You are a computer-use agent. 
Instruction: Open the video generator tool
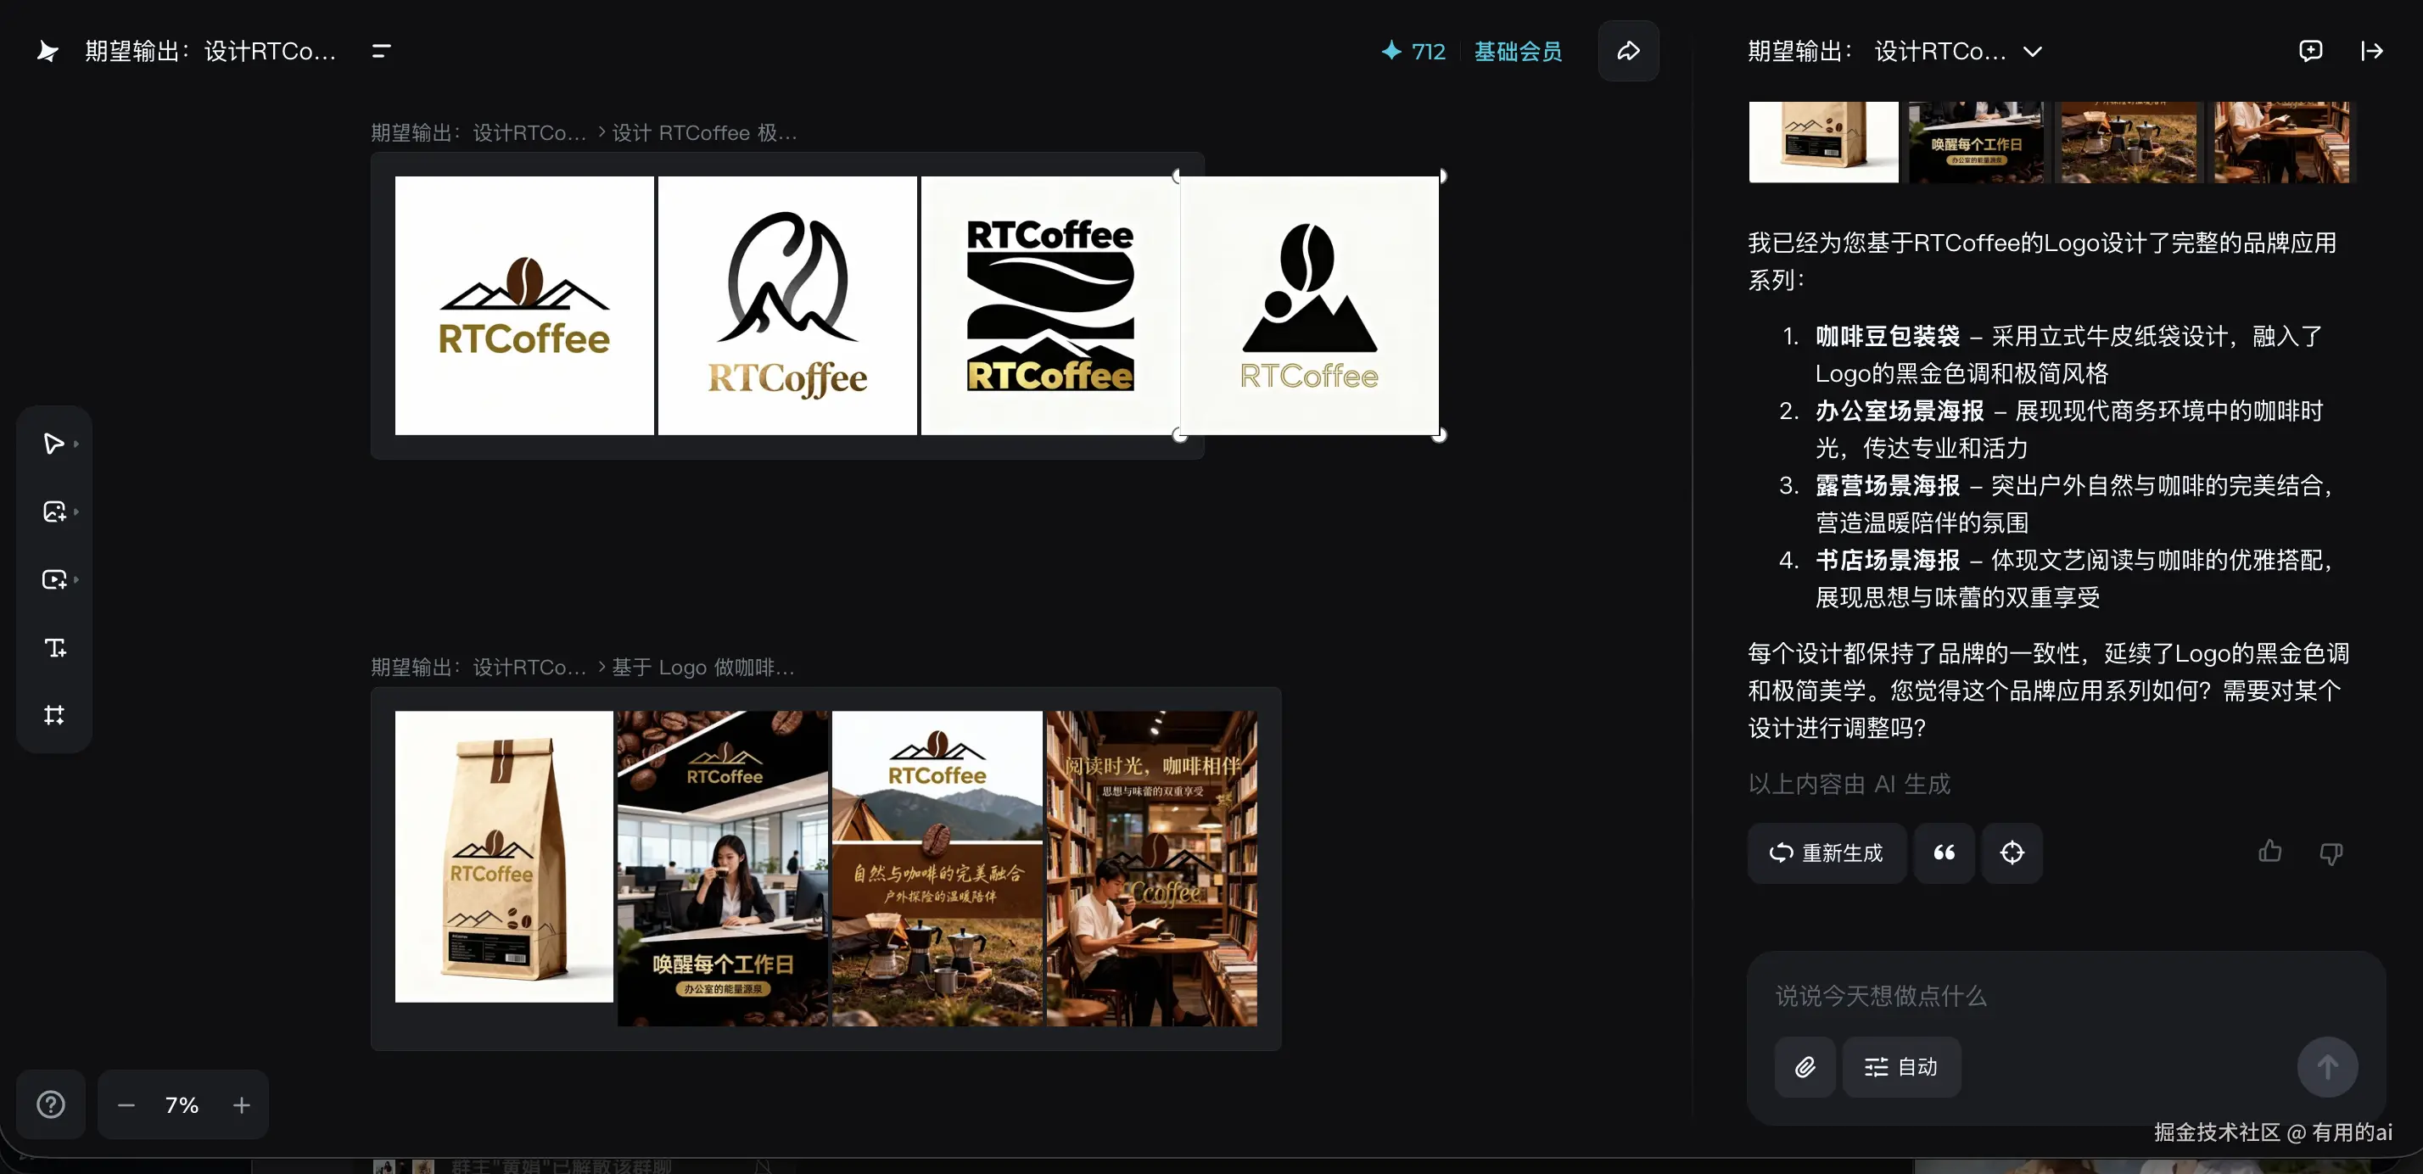[x=53, y=579]
